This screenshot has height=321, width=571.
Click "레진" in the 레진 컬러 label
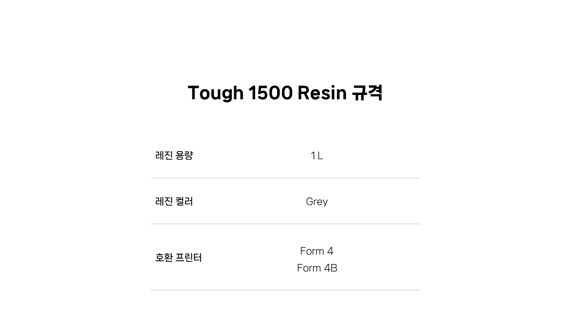163,202
